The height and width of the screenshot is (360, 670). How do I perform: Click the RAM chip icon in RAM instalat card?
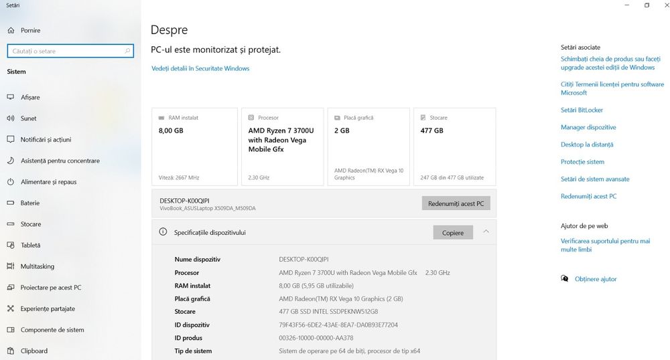coord(161,118)
